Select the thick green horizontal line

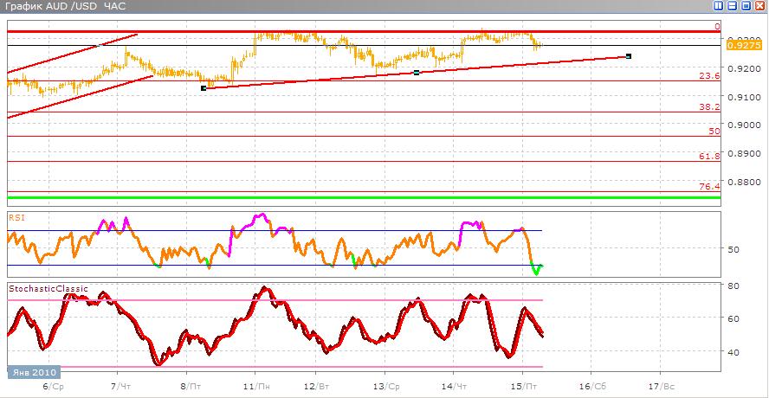pos(364,197)
